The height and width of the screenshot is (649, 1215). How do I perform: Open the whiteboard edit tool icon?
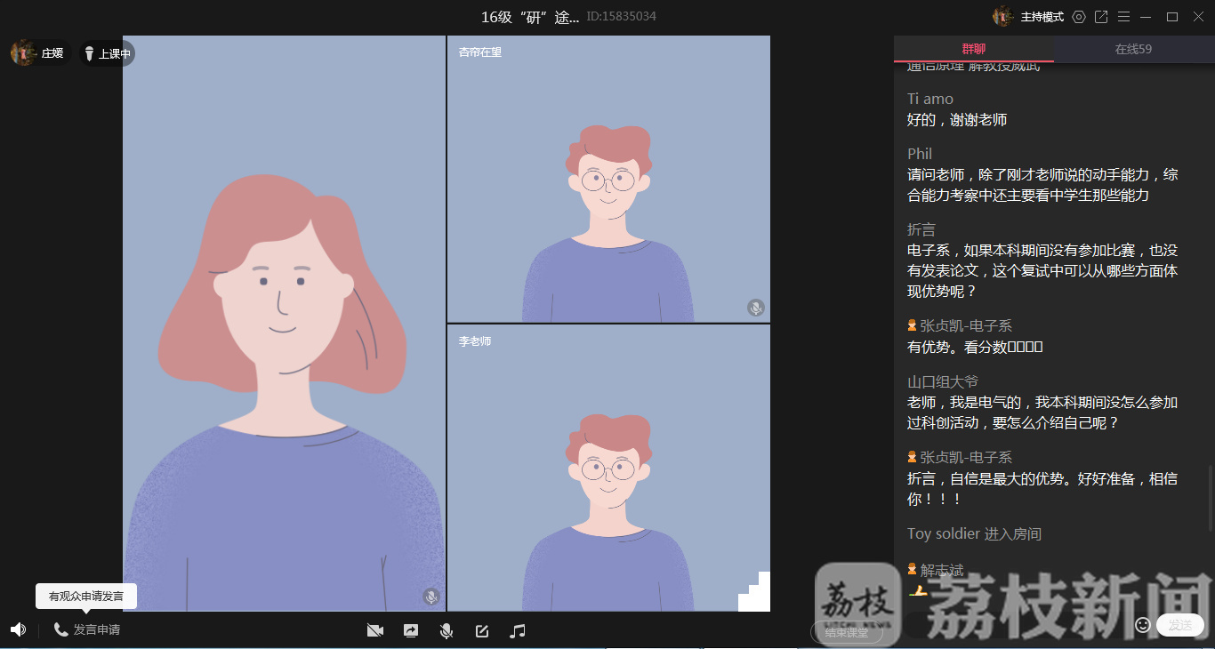point(482,630)
